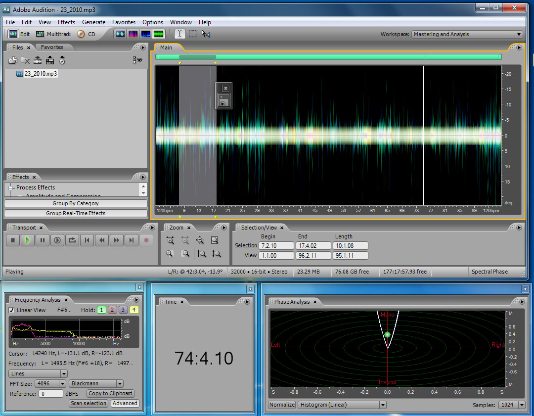Select the Marquee Selection tool

coord(193,34)
